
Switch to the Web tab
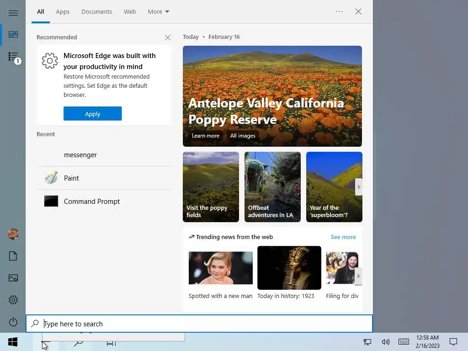tap(130, 11)
